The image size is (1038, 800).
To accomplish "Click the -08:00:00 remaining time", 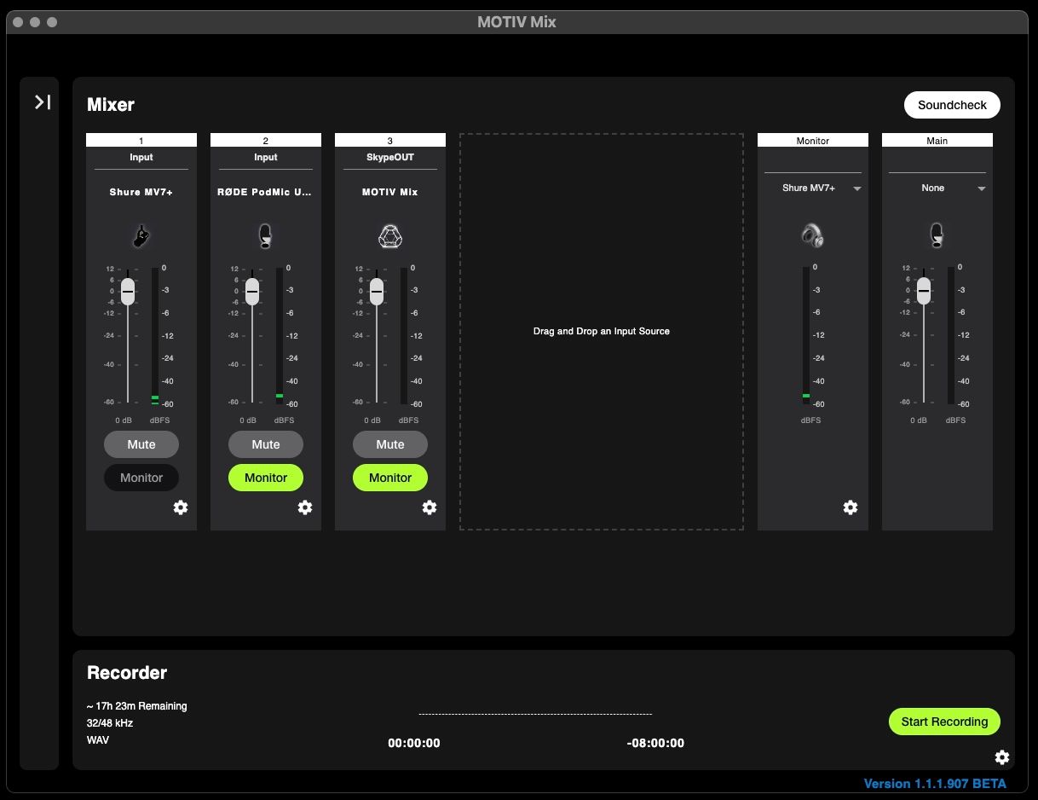I will point(655,743).
